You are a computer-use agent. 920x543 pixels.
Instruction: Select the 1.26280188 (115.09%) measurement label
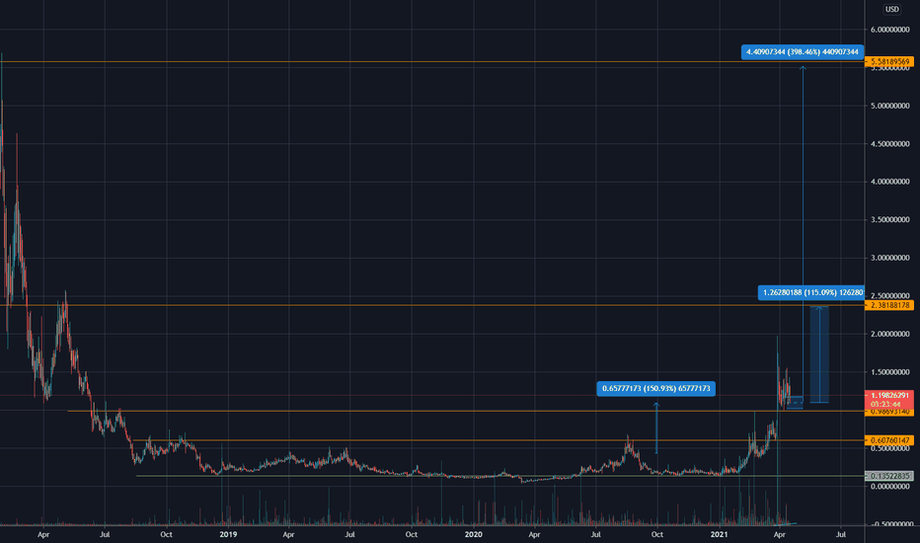(810, 292)
